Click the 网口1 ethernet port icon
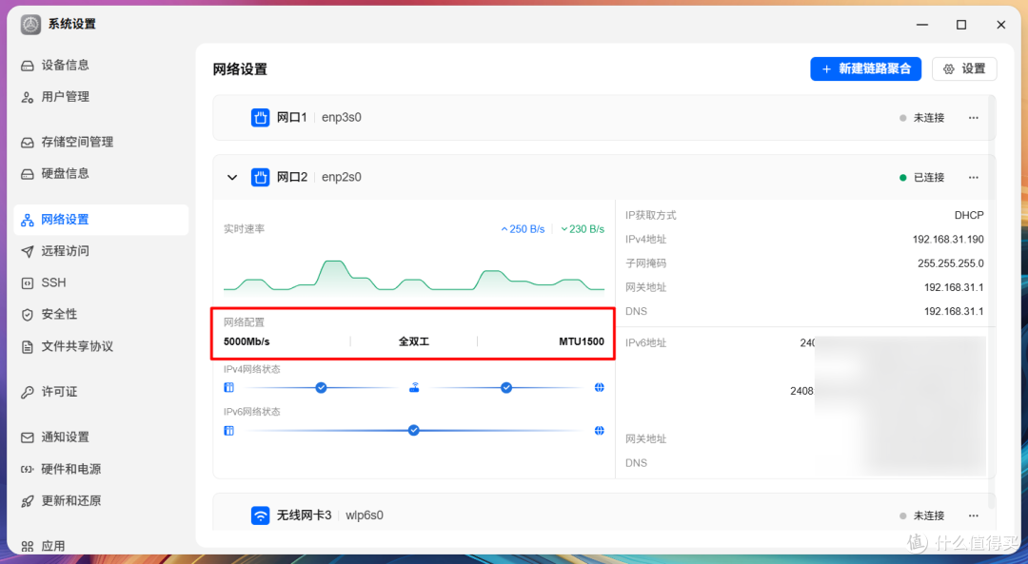 [260, 118]
